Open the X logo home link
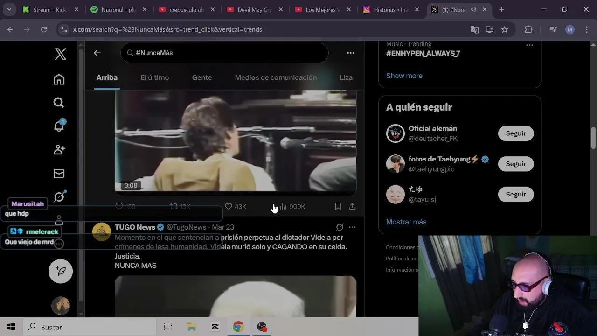This screenshot has width=597, height=336. click(x=60, y=54)
